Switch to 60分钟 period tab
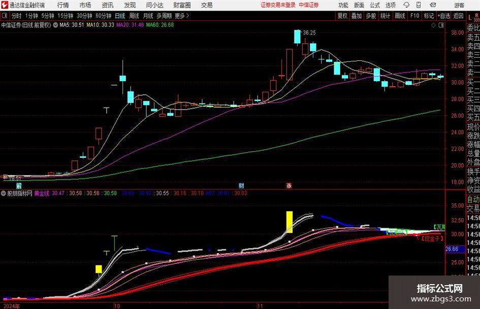Image resolution: width=480 pixels, height=309 pixels. [104, 16]
